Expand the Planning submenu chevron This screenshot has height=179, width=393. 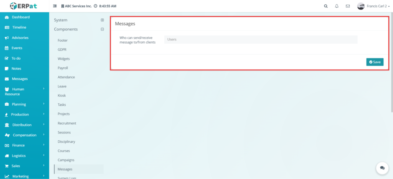click(44, 104)
